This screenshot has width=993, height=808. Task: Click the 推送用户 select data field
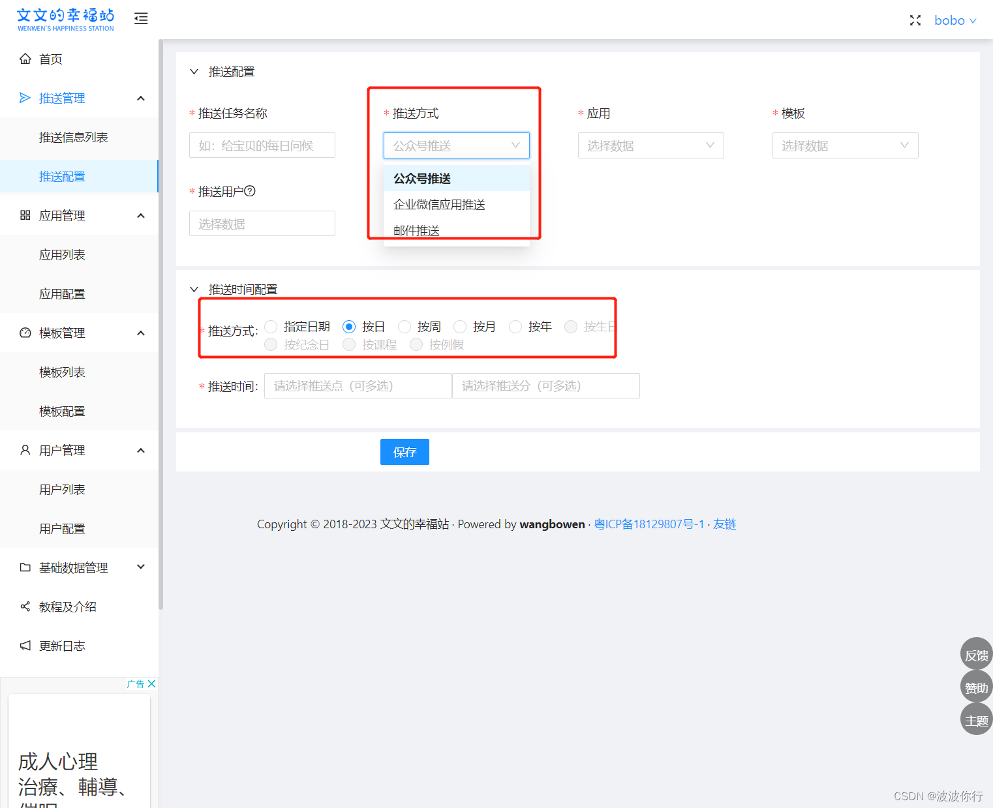tap(262, 224)
